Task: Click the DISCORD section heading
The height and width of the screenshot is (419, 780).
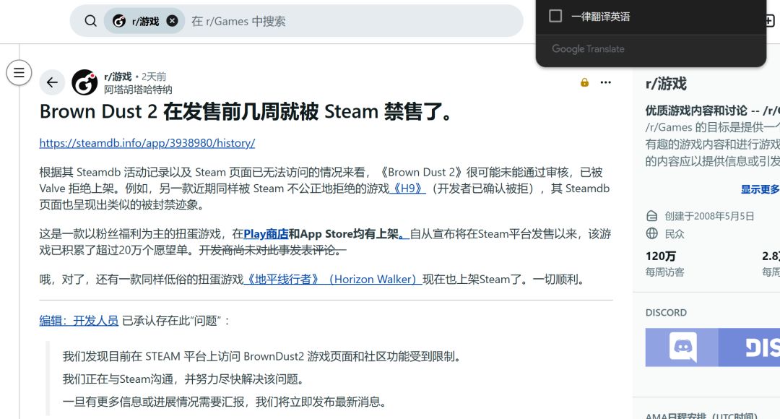Action: point(666,313)
